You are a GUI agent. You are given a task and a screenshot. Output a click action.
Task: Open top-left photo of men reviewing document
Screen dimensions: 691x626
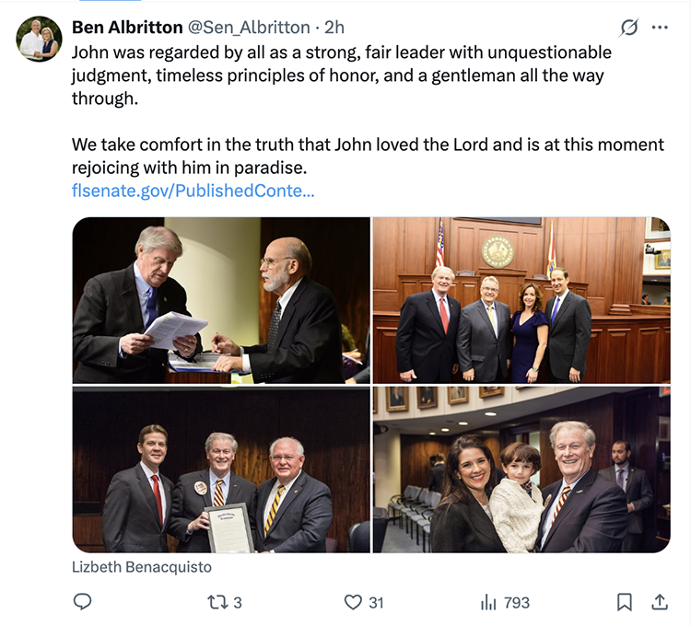[220, 299]
